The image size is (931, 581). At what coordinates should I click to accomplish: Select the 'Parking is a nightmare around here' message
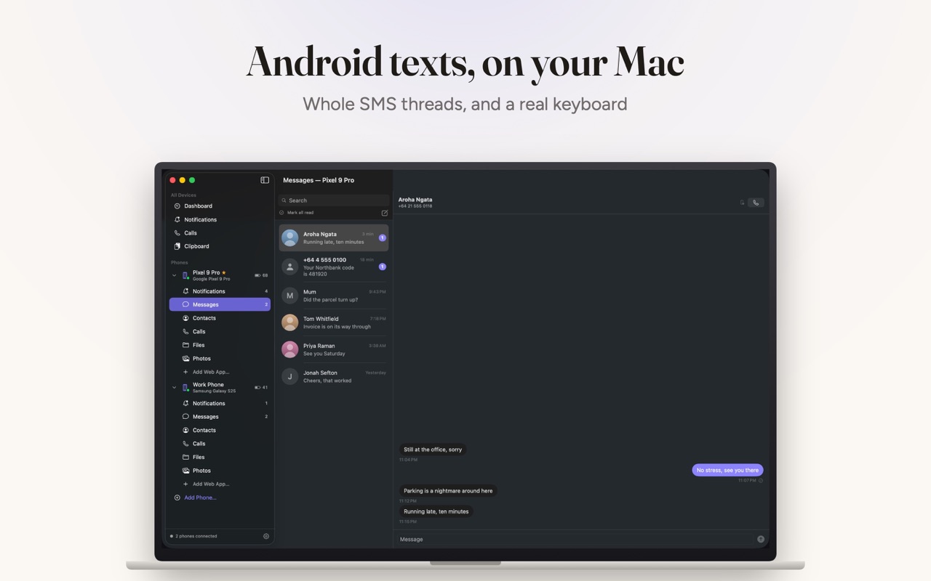448,491
